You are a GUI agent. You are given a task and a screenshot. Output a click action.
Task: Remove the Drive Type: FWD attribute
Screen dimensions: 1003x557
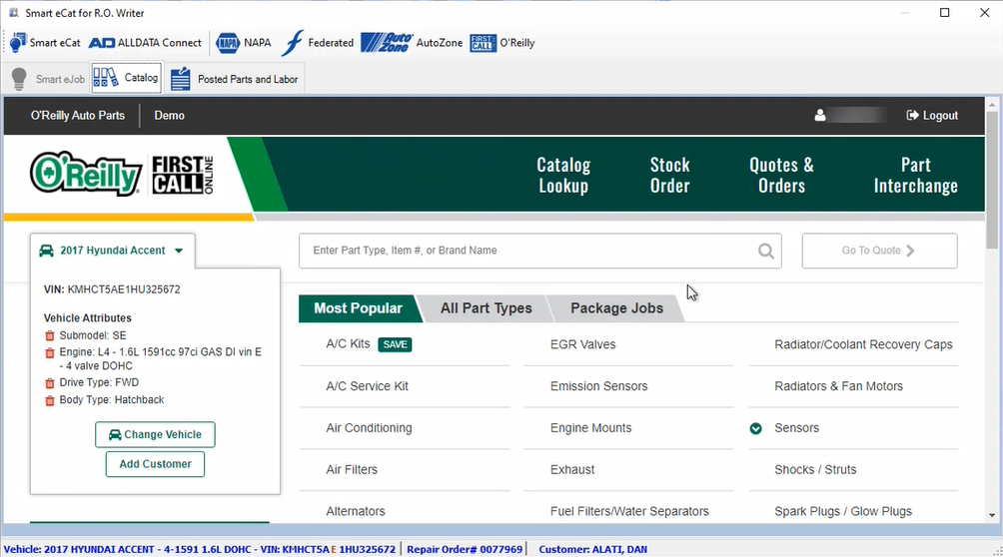(49, 383)
